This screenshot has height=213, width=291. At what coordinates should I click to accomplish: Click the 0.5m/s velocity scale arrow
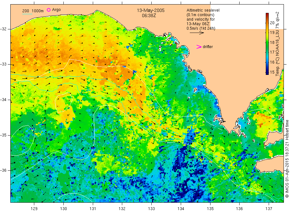pyautogui.click(x=197, y=33)
